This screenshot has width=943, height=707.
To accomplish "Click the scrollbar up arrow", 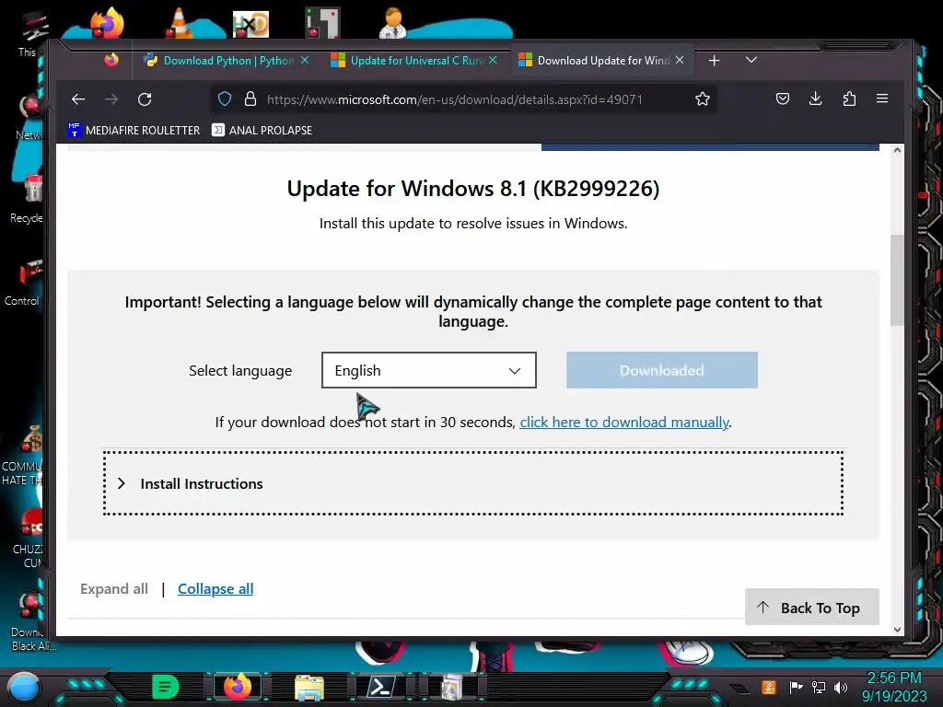I will click(897, 150).
